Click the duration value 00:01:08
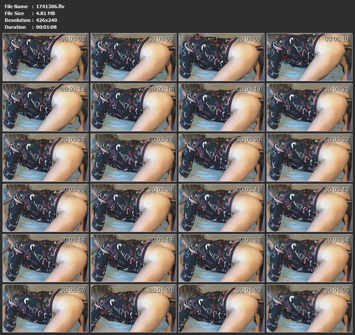Image resolution: width=355 pixels, height=335 pixels. point(46,27)
